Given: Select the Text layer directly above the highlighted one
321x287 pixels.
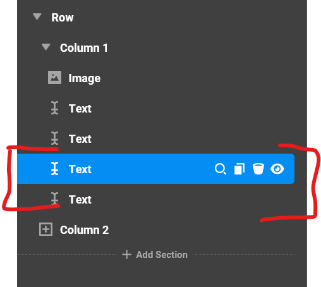Looking at the screenshot, I should 80,139.
